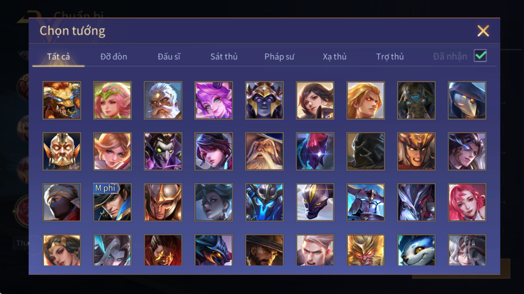Select the golden lion beast hero portrait

62,100
